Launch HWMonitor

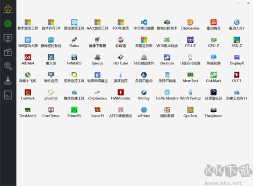121,95
